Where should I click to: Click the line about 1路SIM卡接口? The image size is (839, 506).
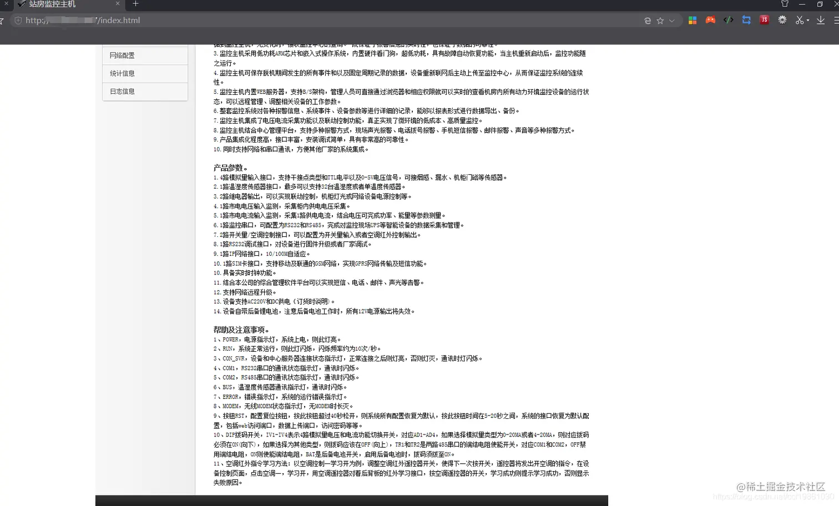[320, 264]
